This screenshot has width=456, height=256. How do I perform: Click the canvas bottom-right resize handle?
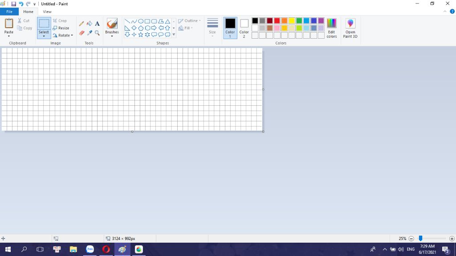[x=263, y=132]
